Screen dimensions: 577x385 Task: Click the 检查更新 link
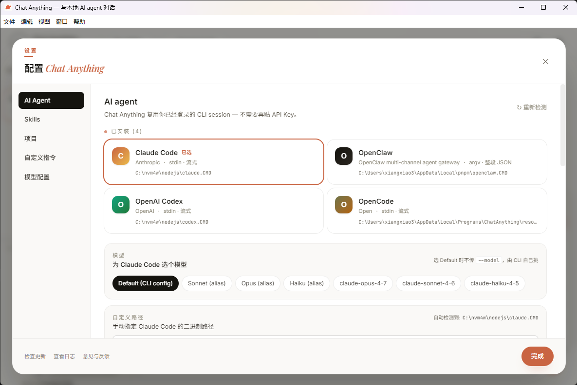pyautogui.click(x=35, y=356)
